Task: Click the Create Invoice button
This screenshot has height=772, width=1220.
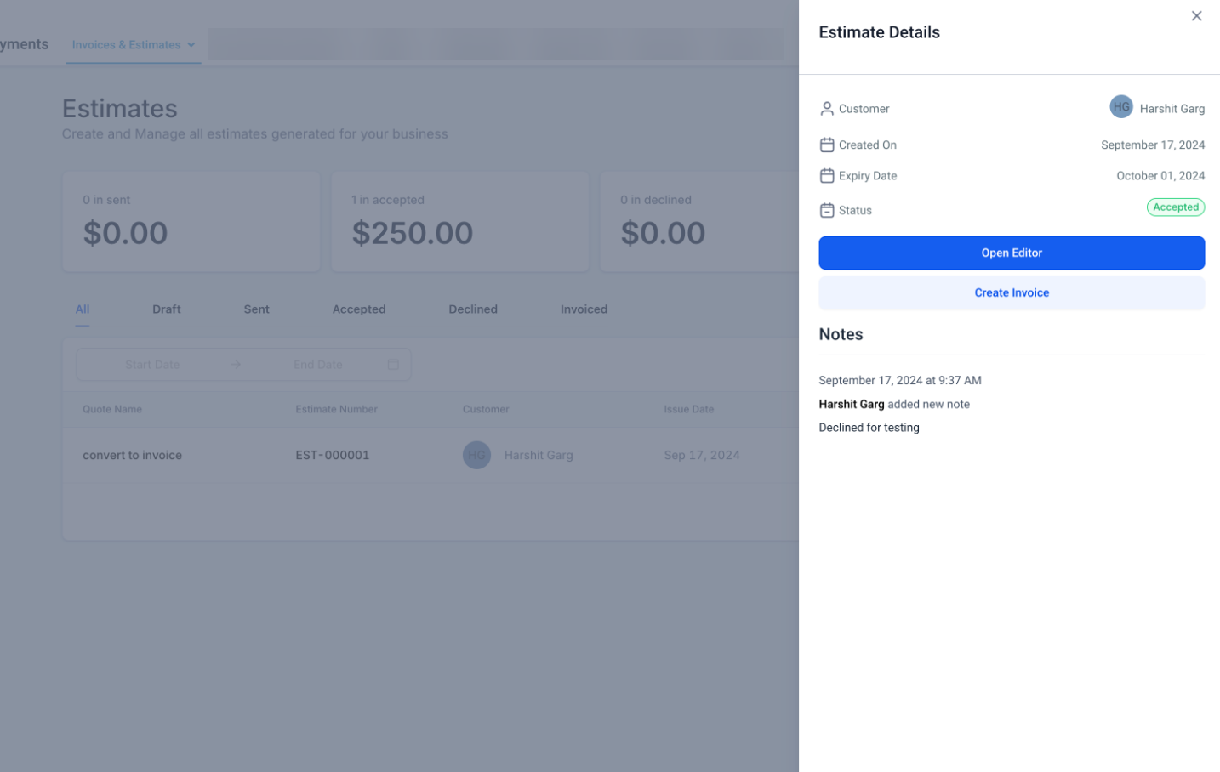Action: coord(1011,293)
